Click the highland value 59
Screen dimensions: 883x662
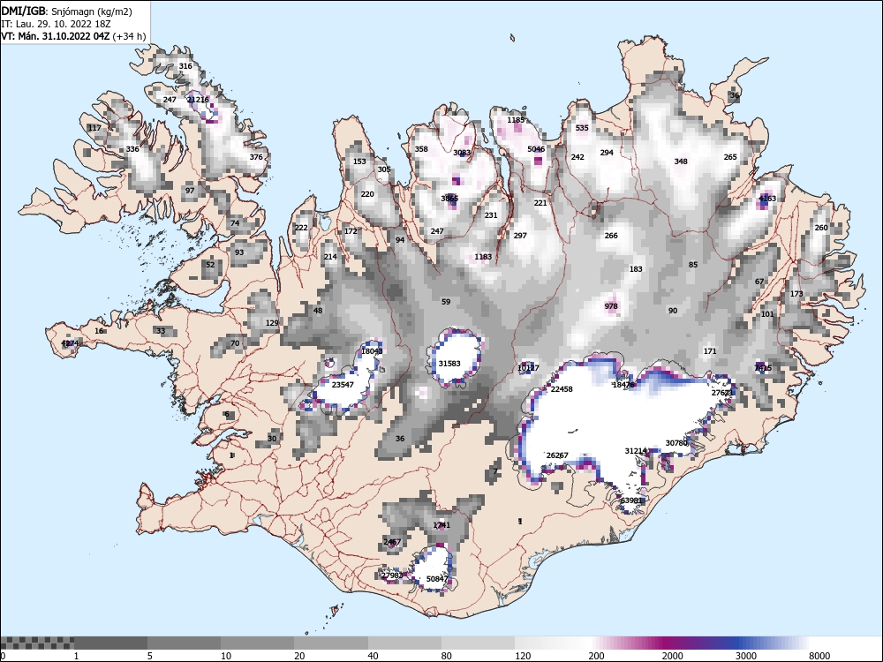pos(446,302)
